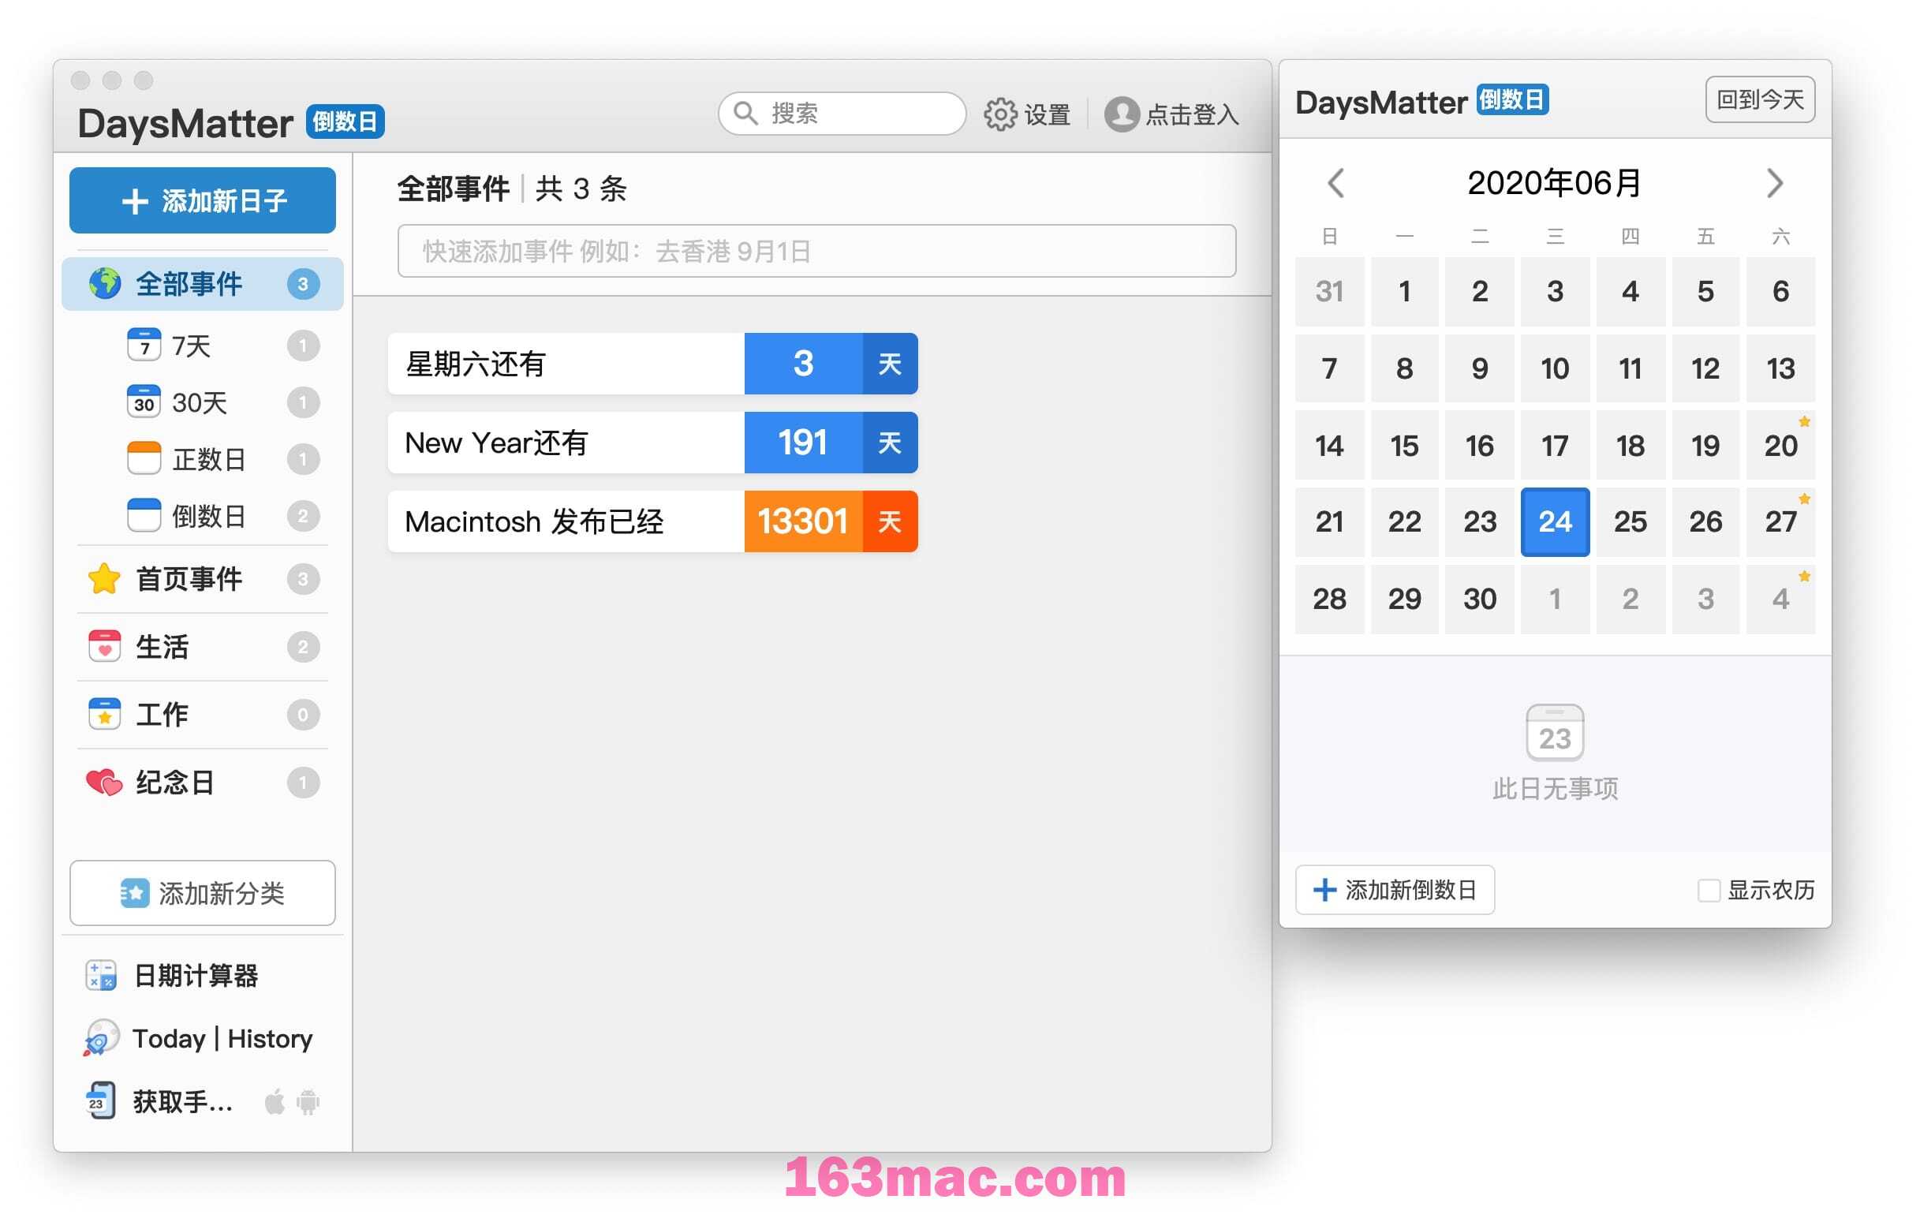Click the 获取手机版 phone icon
This screenshot has width=1920, height=1218.
pyautogui.click(x=100, y=1100)
